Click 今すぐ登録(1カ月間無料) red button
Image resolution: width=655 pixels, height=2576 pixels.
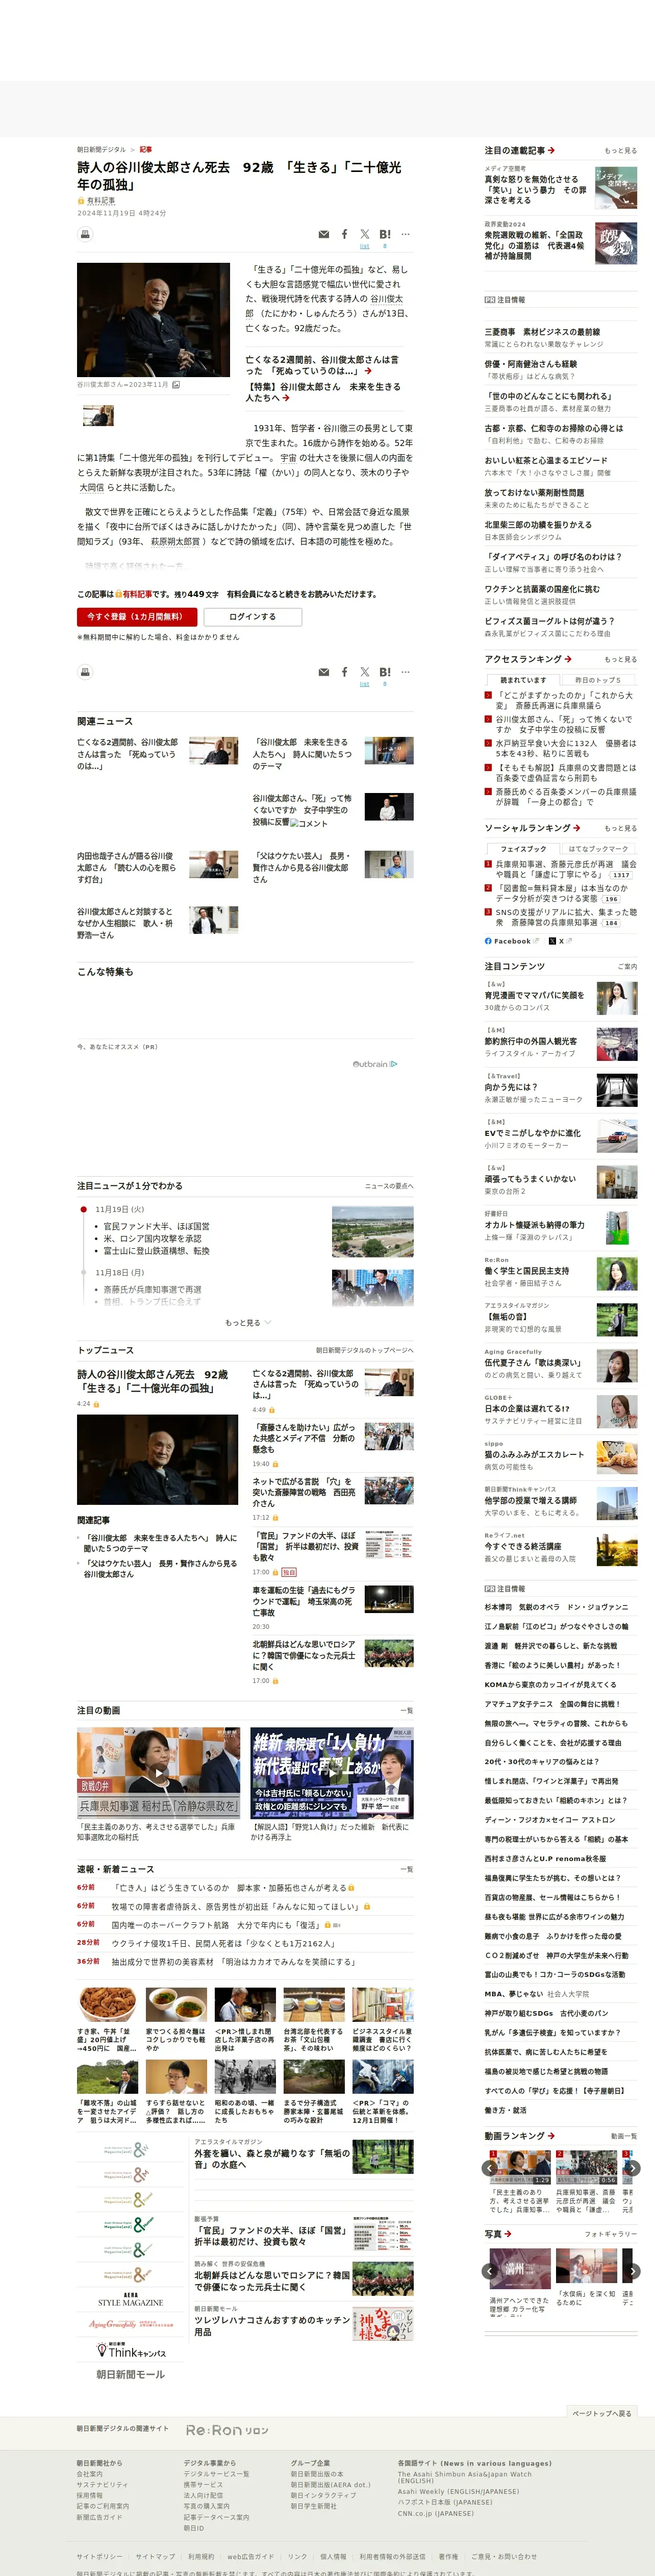pos(137,617)
